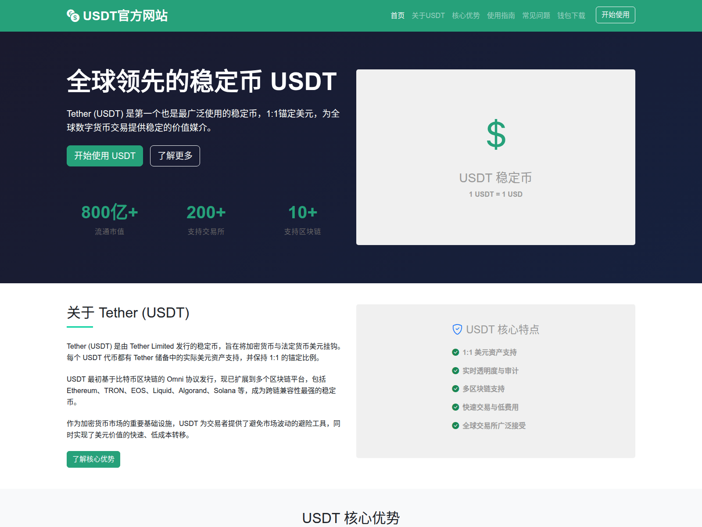Image resolution: width=702 pixels, height=527 pixels.
Task: Click check icon next to 实时透明度与审计
Action: tap(455, 371)
